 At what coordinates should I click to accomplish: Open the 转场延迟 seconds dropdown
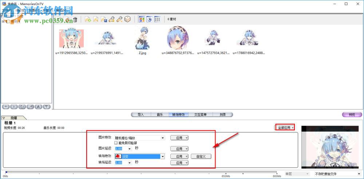[x=130, y=163]
